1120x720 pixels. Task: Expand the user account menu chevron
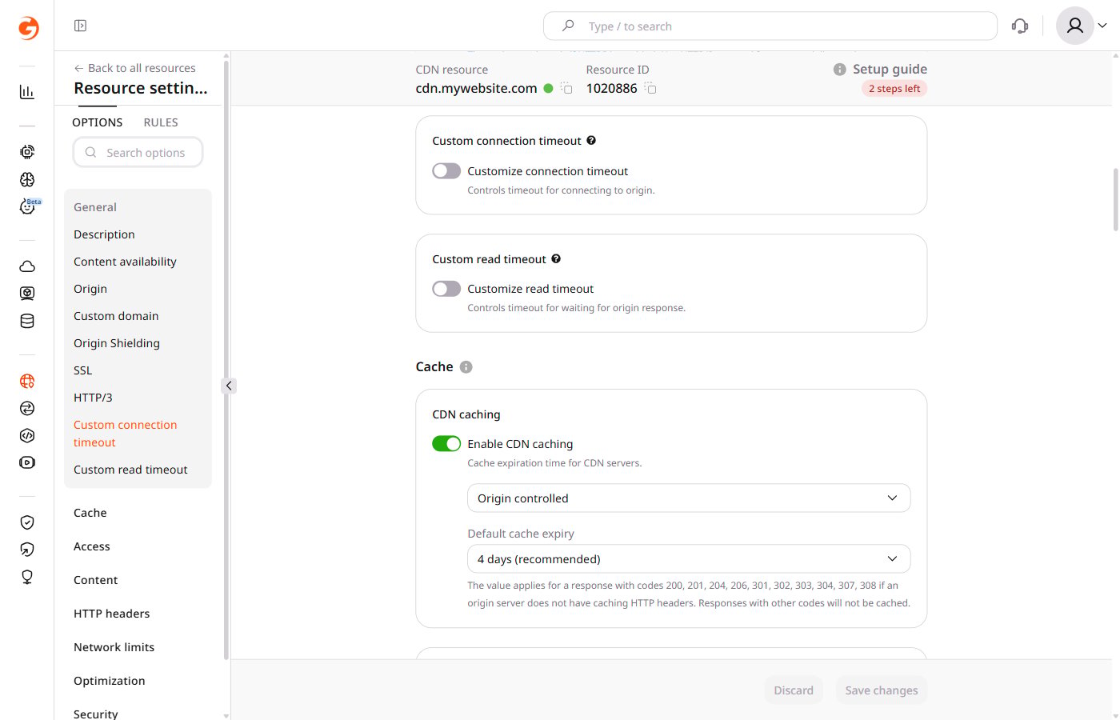pos(1102,26)
